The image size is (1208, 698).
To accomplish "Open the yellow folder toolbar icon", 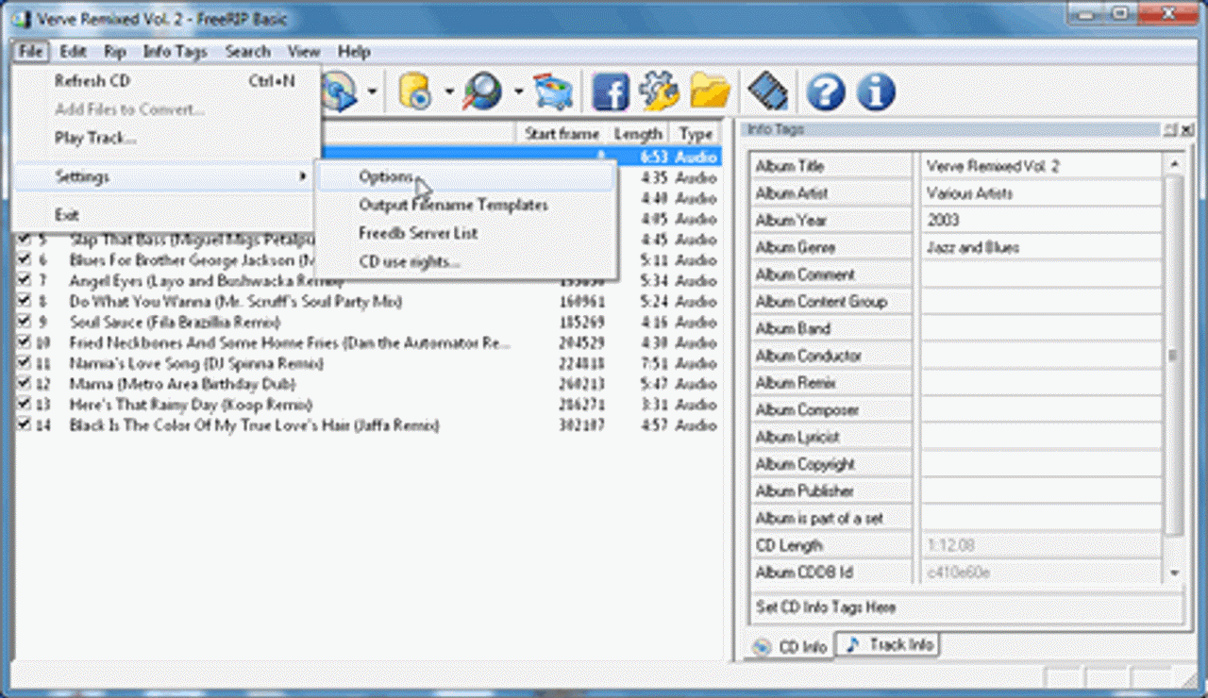I will pyautogui.click(x=710, y=91).
